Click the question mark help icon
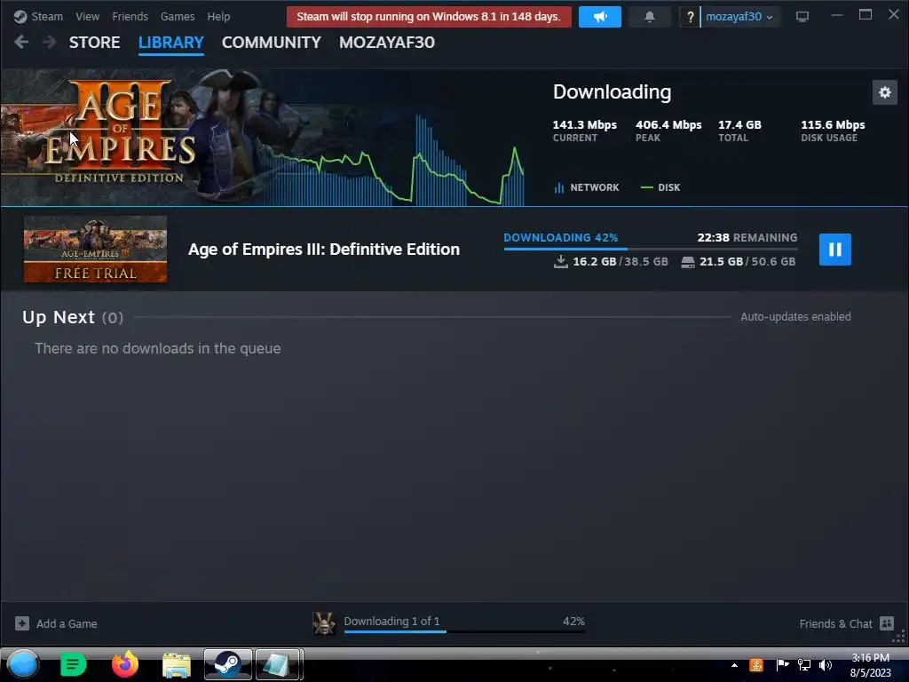909x682 pixels. point(690,17)
